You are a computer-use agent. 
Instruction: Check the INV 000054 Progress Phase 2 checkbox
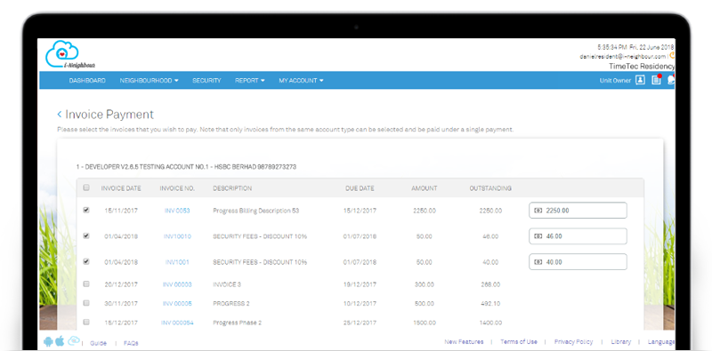pos(86,322)
